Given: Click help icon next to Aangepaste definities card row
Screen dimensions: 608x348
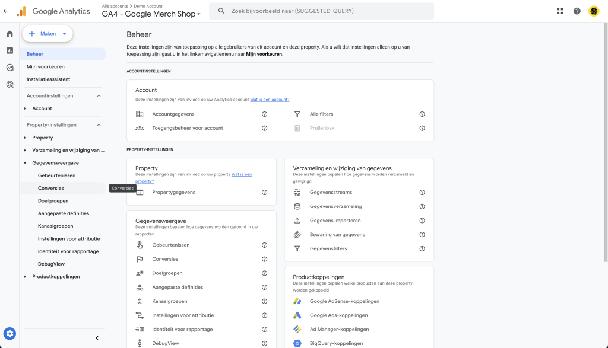Looking at the screenshot, I should point(264,287).
